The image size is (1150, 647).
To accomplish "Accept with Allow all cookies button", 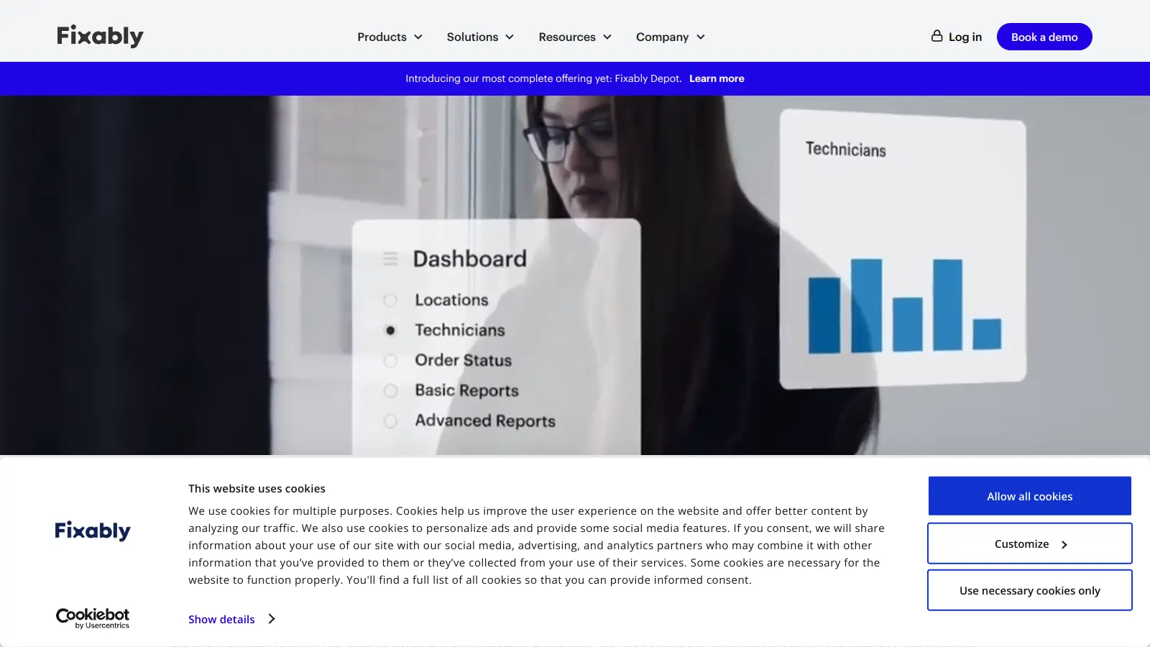I will [x=1029, y=496].
